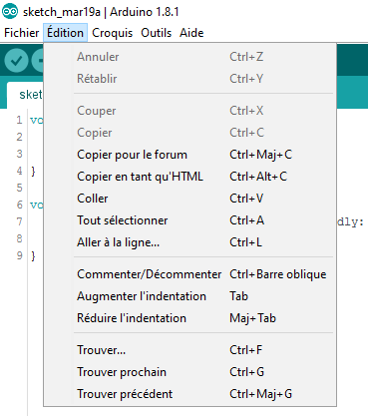Choose Copier pour le forum
368x416 pixels.
coord(190,155)
